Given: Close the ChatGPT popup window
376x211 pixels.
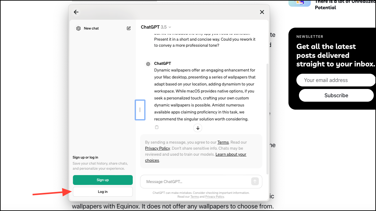Looking at the screenshot, I should pos(262,12).
